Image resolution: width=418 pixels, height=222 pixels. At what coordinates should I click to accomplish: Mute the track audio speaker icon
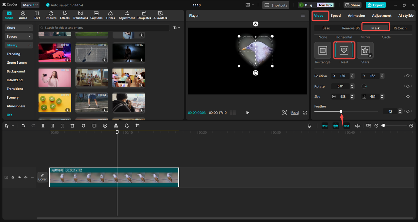(26, 177)
